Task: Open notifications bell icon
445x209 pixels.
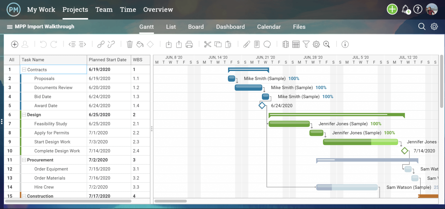Action: point(405,10)
